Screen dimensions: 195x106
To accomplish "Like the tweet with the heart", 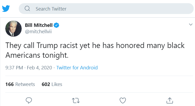I will pyautogui.click(x=123, y=100).
